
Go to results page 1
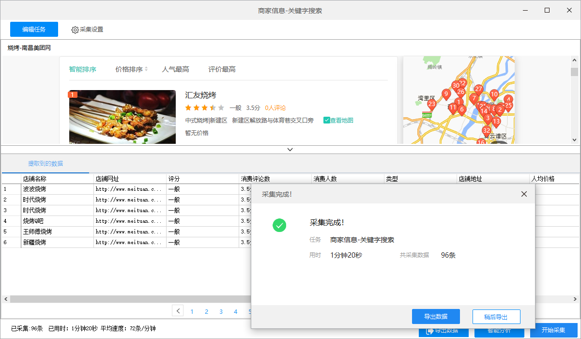click(x=192, y=312)
